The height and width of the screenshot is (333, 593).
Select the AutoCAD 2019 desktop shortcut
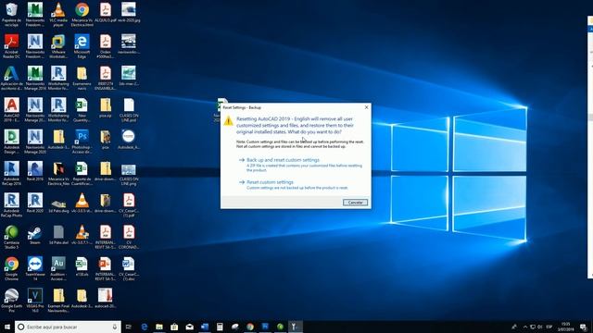[12, 109]
